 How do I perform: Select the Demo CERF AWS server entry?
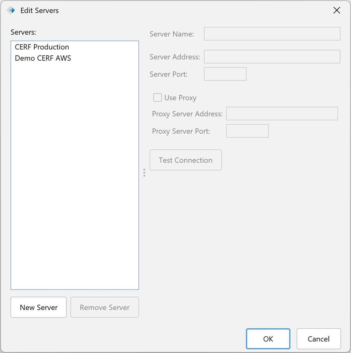(43, 58)
